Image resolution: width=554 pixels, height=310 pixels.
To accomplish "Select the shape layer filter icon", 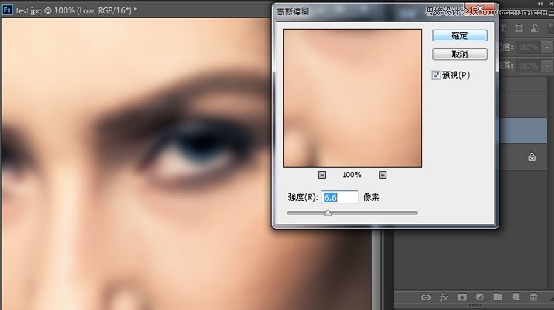I will tap(519, 29).
